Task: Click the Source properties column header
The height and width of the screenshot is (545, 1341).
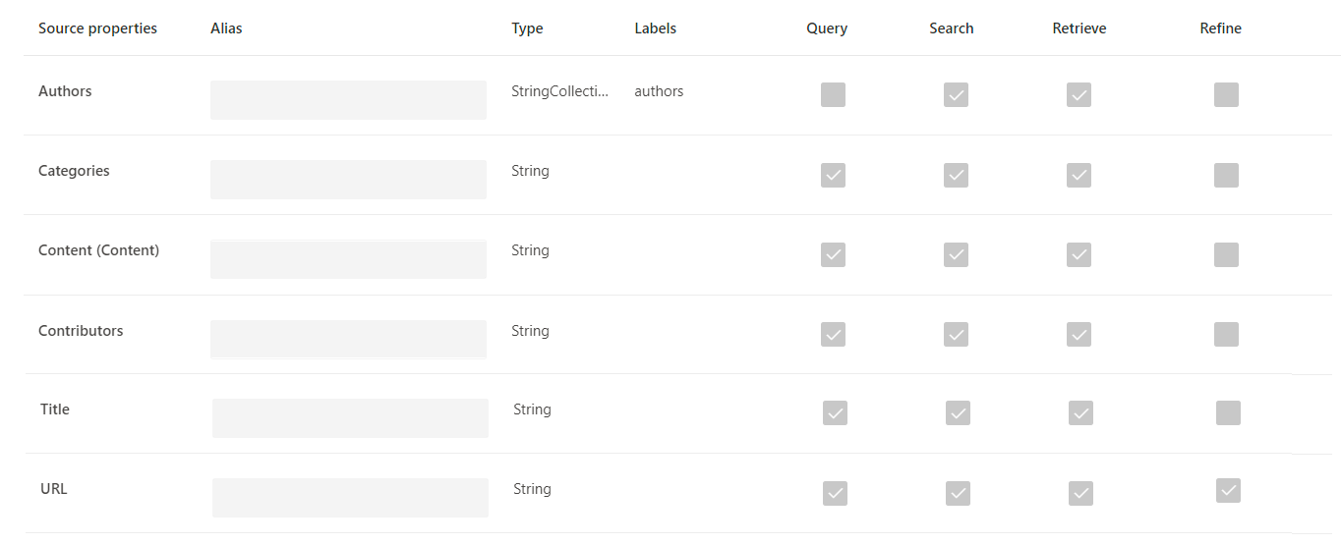Action: 97,28
